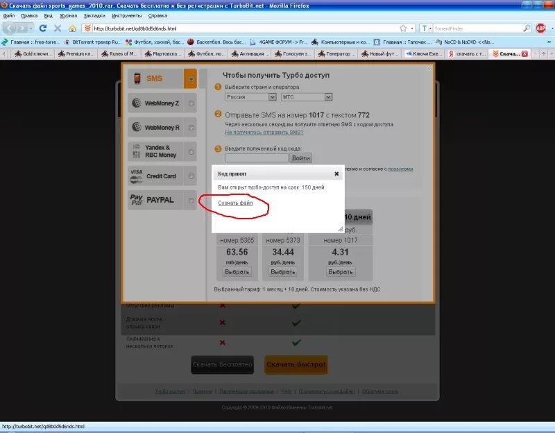Image resolution: width=555 pixels, height=433 pixels.
Task: Grab the dialog resize grip corner
Action: (341, 229)
